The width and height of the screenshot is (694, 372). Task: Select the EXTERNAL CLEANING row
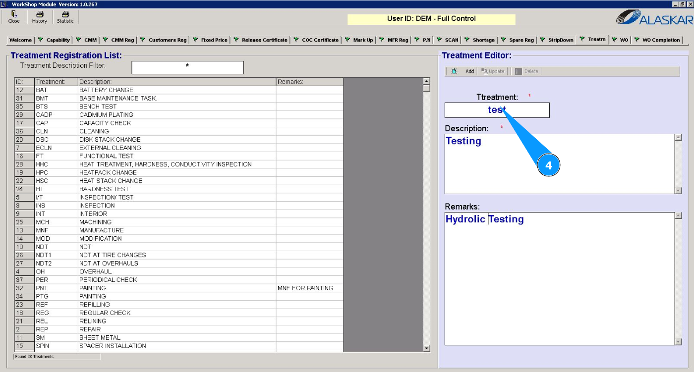179,148
